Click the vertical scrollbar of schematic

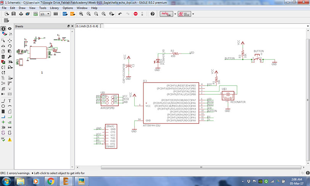click(308, 100)
